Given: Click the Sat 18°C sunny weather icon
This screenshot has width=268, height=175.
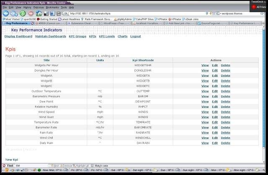Looking at the screenshot, I should 127,170.
